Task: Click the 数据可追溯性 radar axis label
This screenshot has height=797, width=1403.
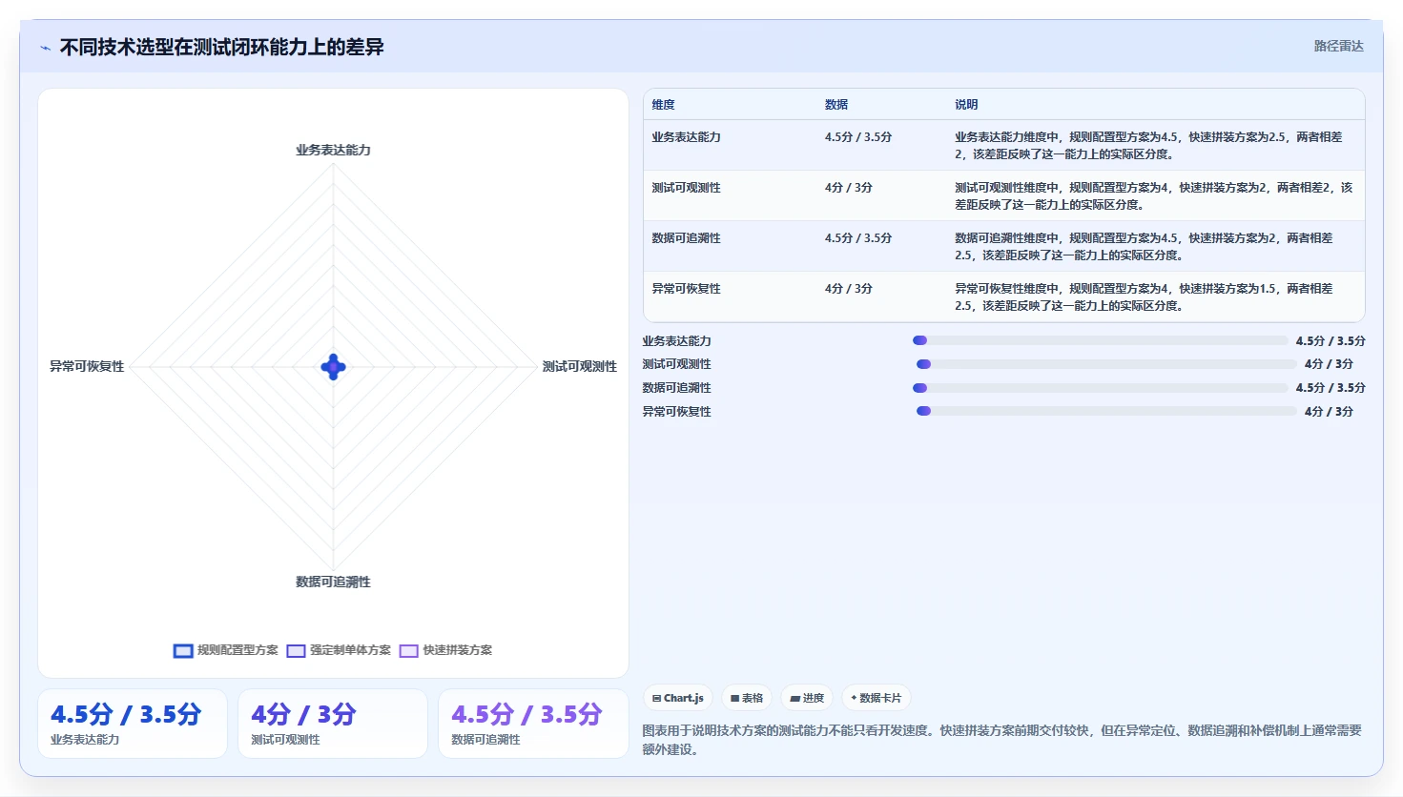Action: (x=333, y=582)
